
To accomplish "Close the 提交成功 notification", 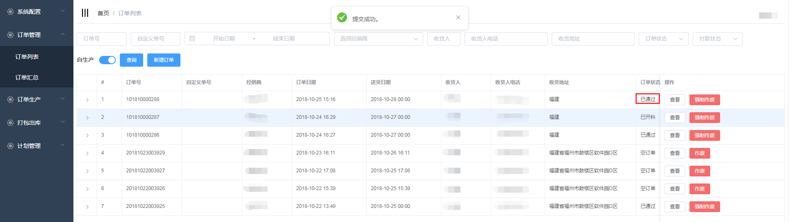I will 458,17.
